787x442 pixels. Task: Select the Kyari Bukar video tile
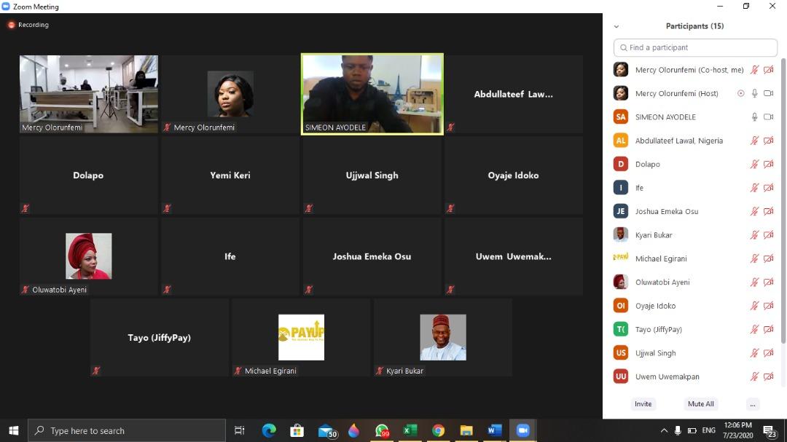tap(443, 338)
